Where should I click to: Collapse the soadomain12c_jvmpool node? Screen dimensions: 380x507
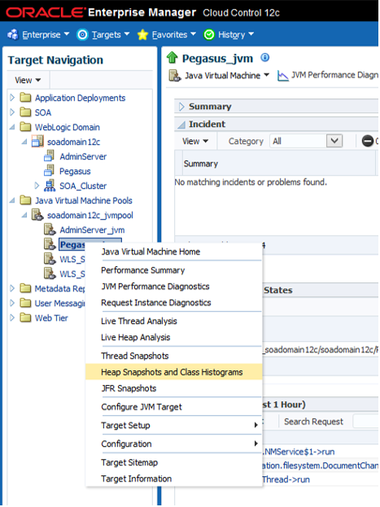coord(24,215)
